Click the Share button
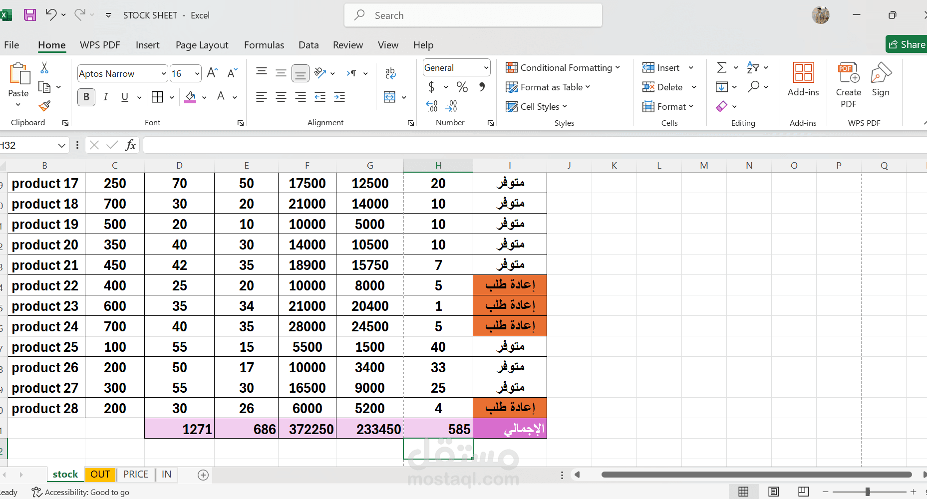 907,44
